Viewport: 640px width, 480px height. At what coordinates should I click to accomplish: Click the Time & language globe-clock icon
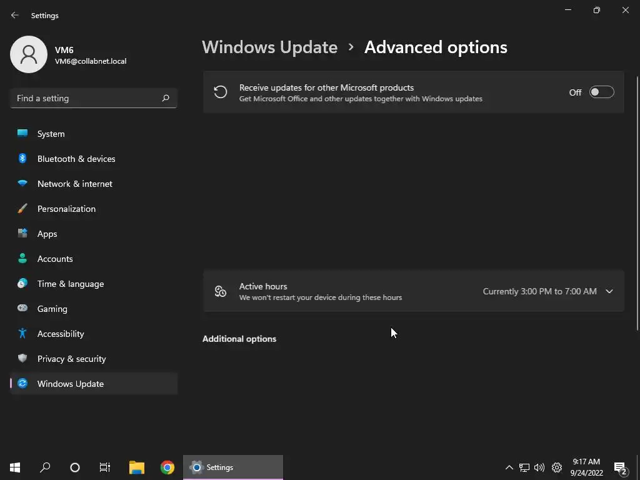22,283
